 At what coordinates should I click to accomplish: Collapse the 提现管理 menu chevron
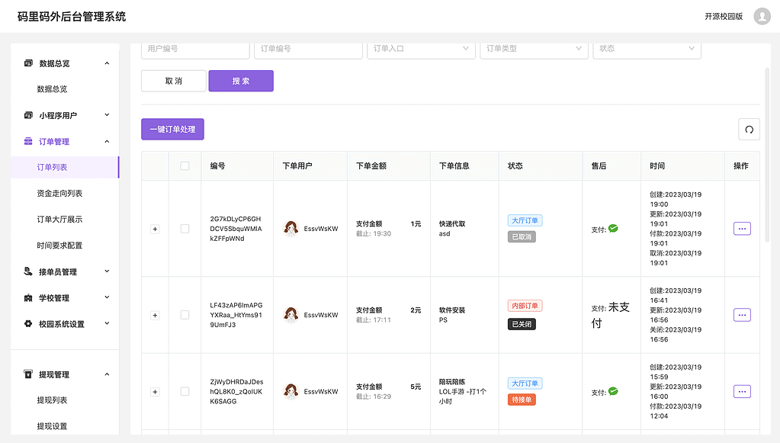[x=107, y=374]
